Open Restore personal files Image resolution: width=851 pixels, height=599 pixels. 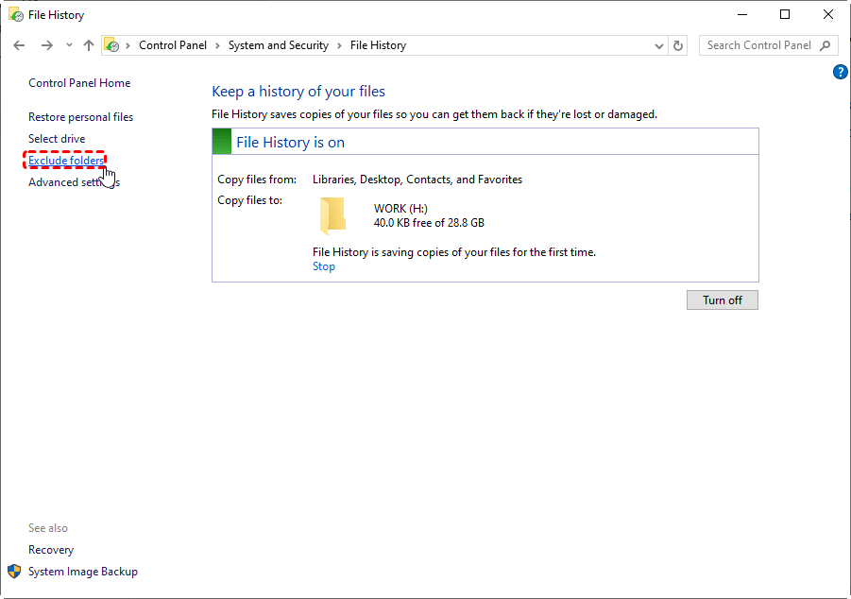coord(80,117)
